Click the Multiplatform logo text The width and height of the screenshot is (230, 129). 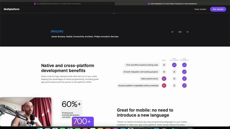(x=11, y=9)
